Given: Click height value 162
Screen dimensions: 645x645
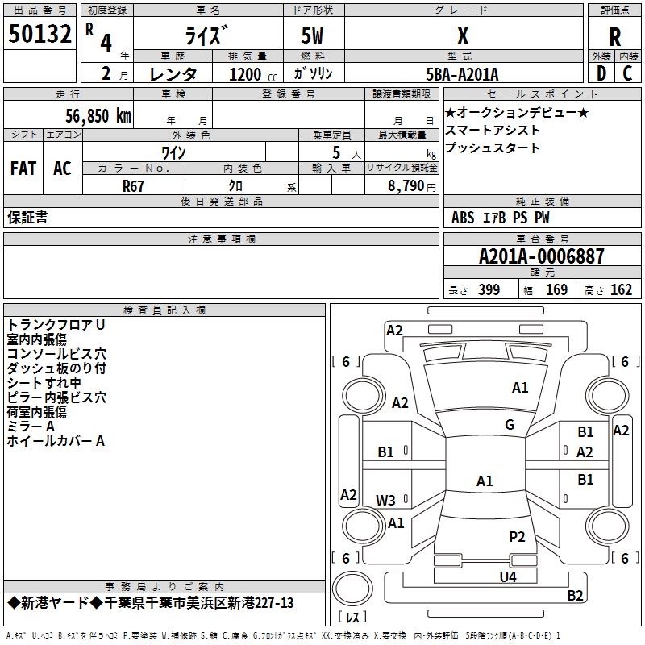Looking at the screenshot, I should click(x=621, y=290).
